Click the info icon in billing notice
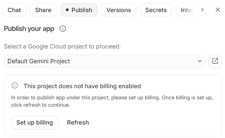The height and width of the screenshot is (138, 225). pos(15,86)
